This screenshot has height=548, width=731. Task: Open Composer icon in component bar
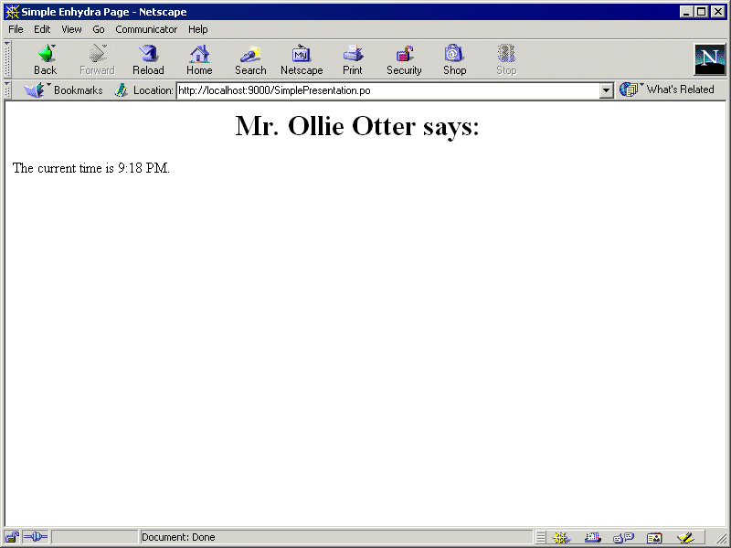pyautogui.click(x=685, y=538)
